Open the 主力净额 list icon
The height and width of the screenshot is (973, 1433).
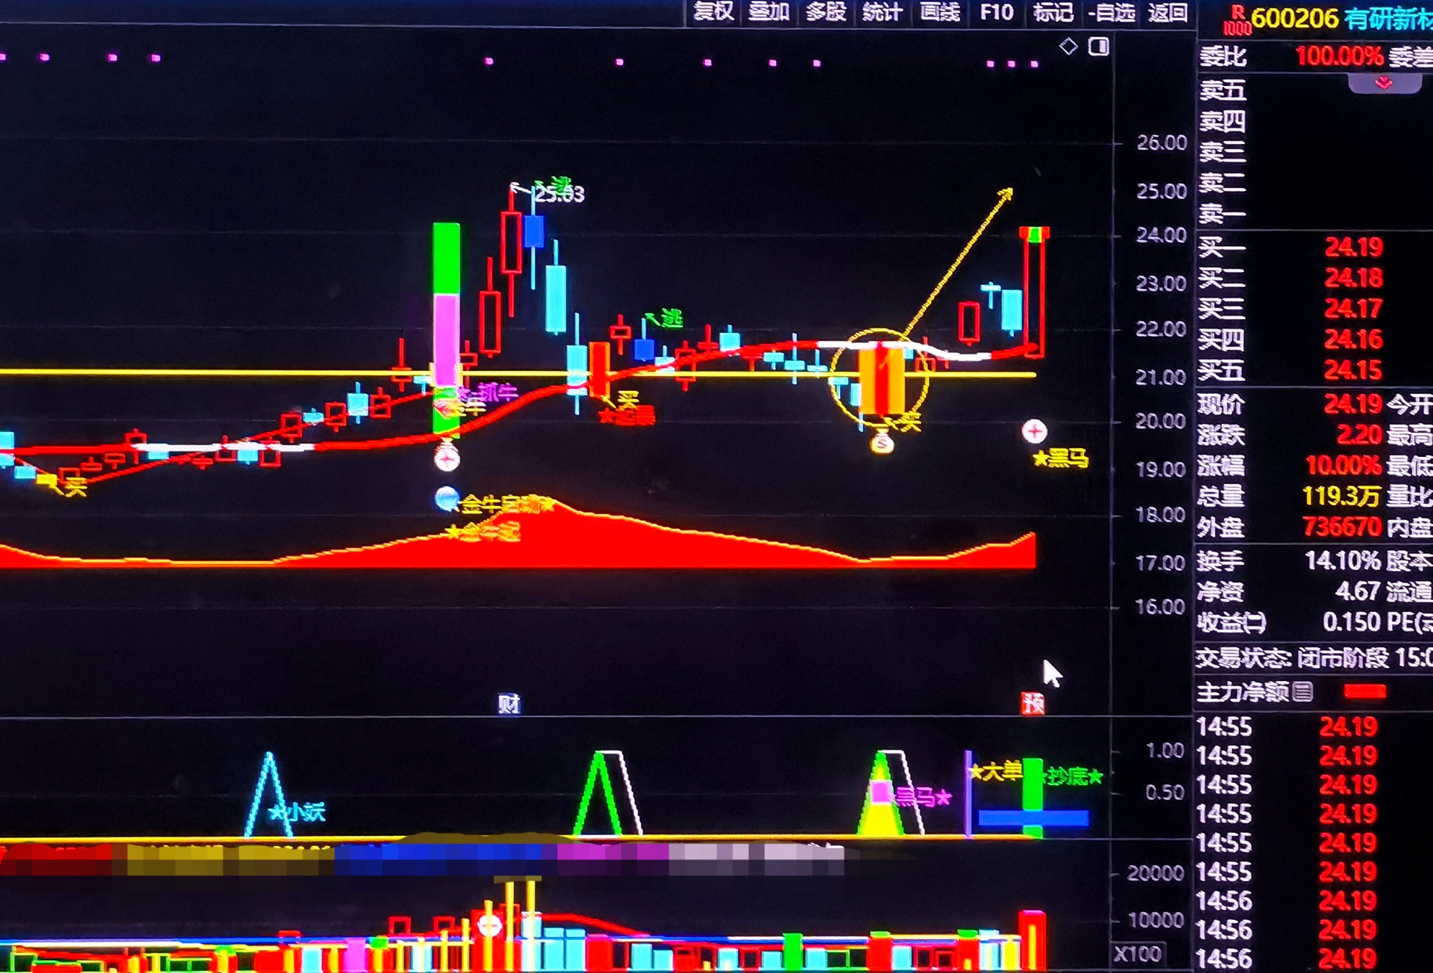[x=1302, y=692]
